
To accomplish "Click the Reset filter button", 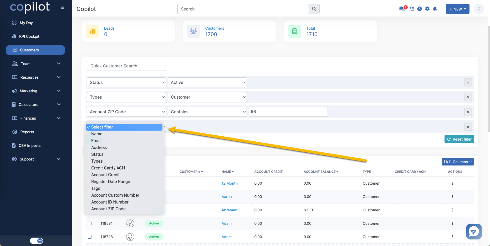I will tap(459, 139).
